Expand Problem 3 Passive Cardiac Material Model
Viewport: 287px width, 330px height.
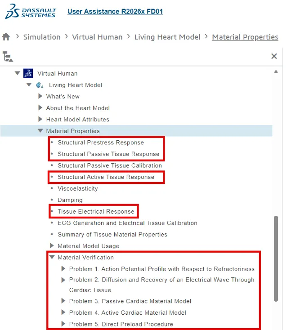pos(63,301)
